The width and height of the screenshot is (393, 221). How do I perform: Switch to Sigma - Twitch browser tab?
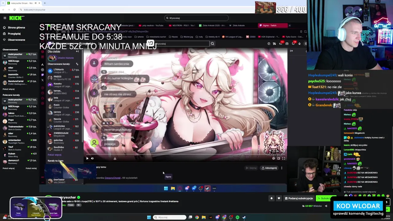pyautogui.click(x=273, y=25)
